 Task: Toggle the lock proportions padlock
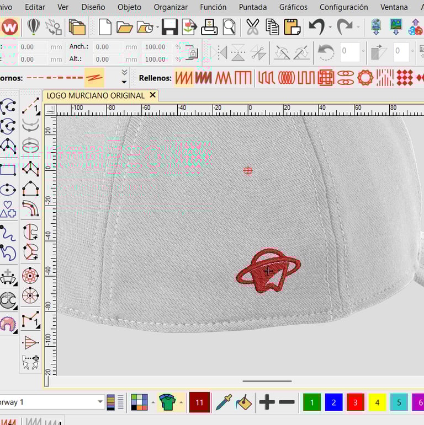(x=192, y=52)
